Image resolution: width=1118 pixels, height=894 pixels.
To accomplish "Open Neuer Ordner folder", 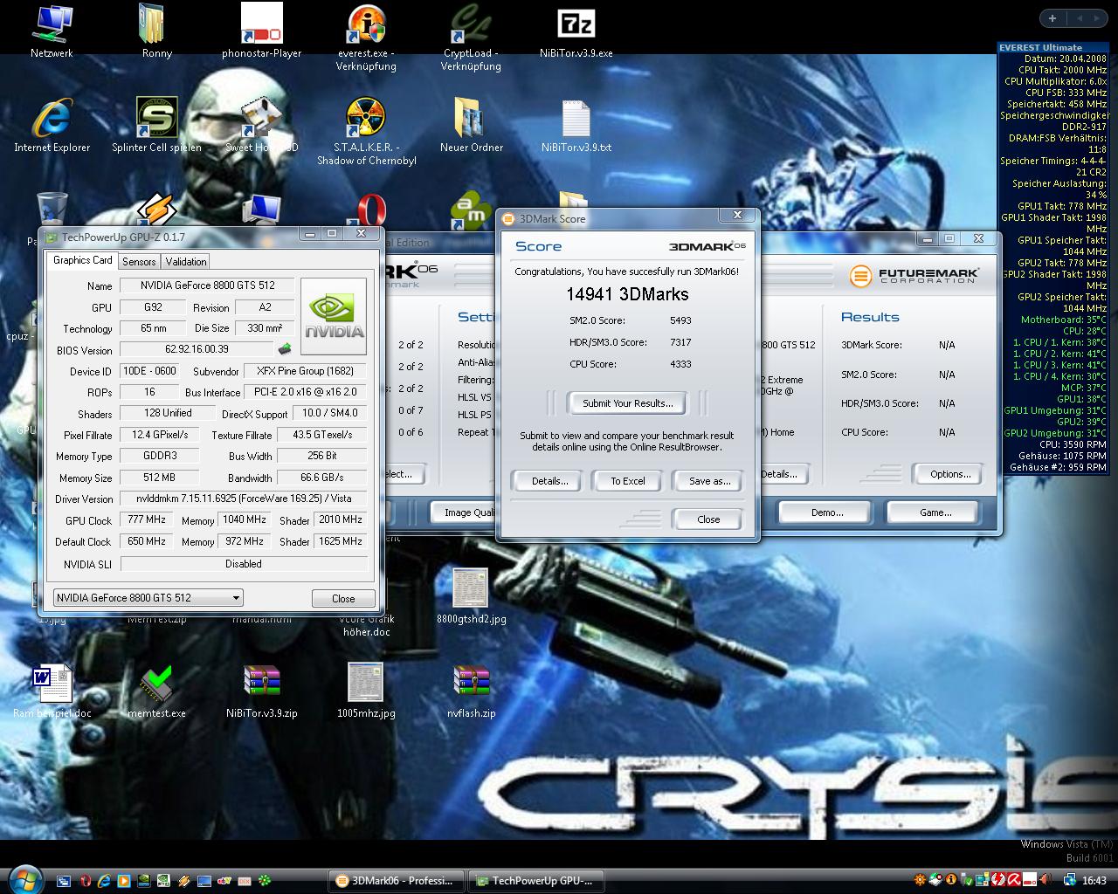I will click(x=471, y=125).
